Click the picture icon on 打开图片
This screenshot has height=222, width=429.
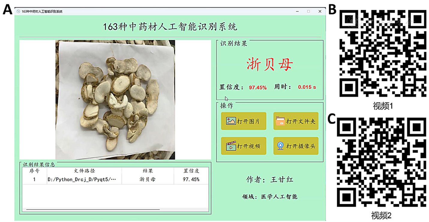pos(231,121)
